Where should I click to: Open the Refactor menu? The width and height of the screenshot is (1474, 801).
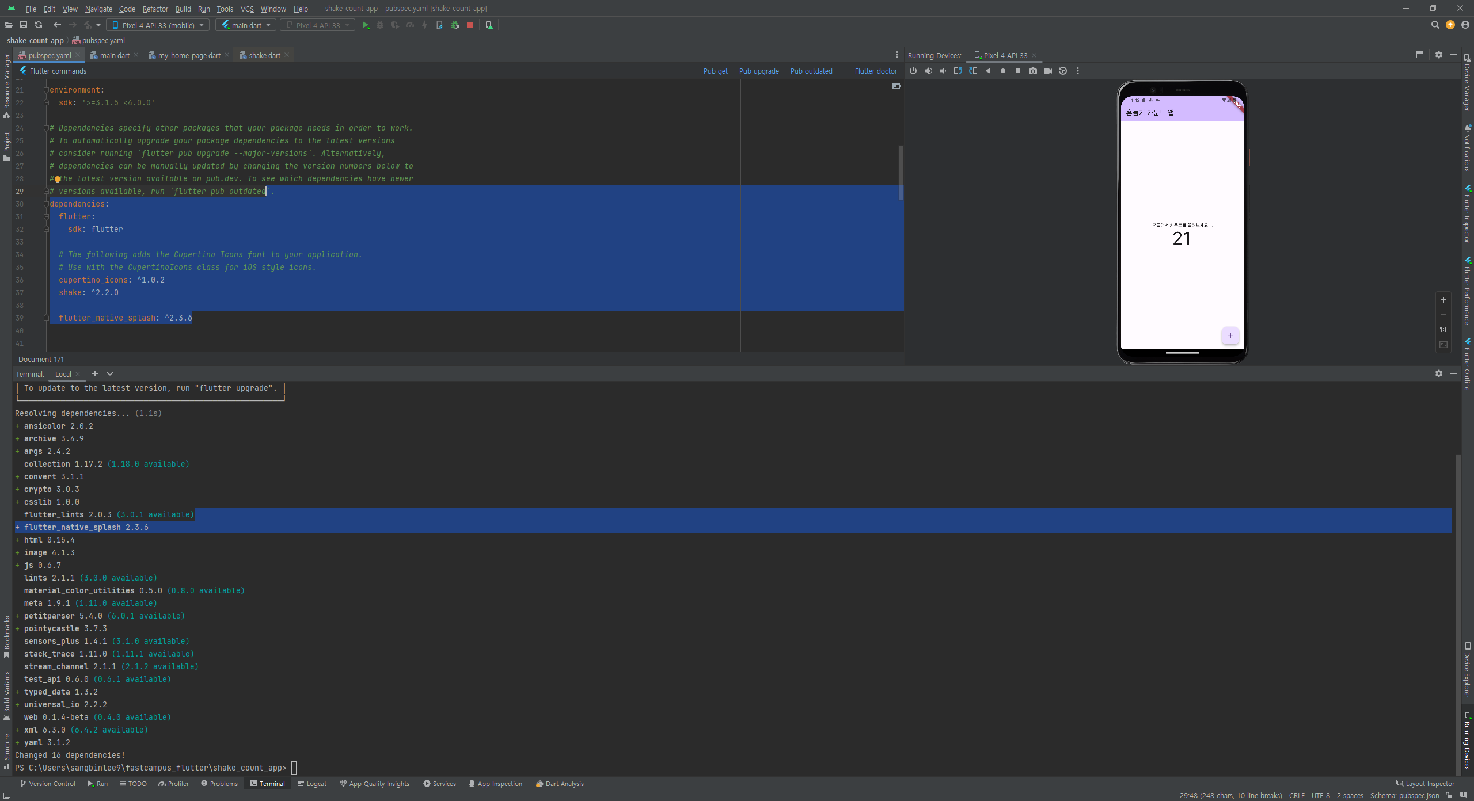(x=155, y=9)
